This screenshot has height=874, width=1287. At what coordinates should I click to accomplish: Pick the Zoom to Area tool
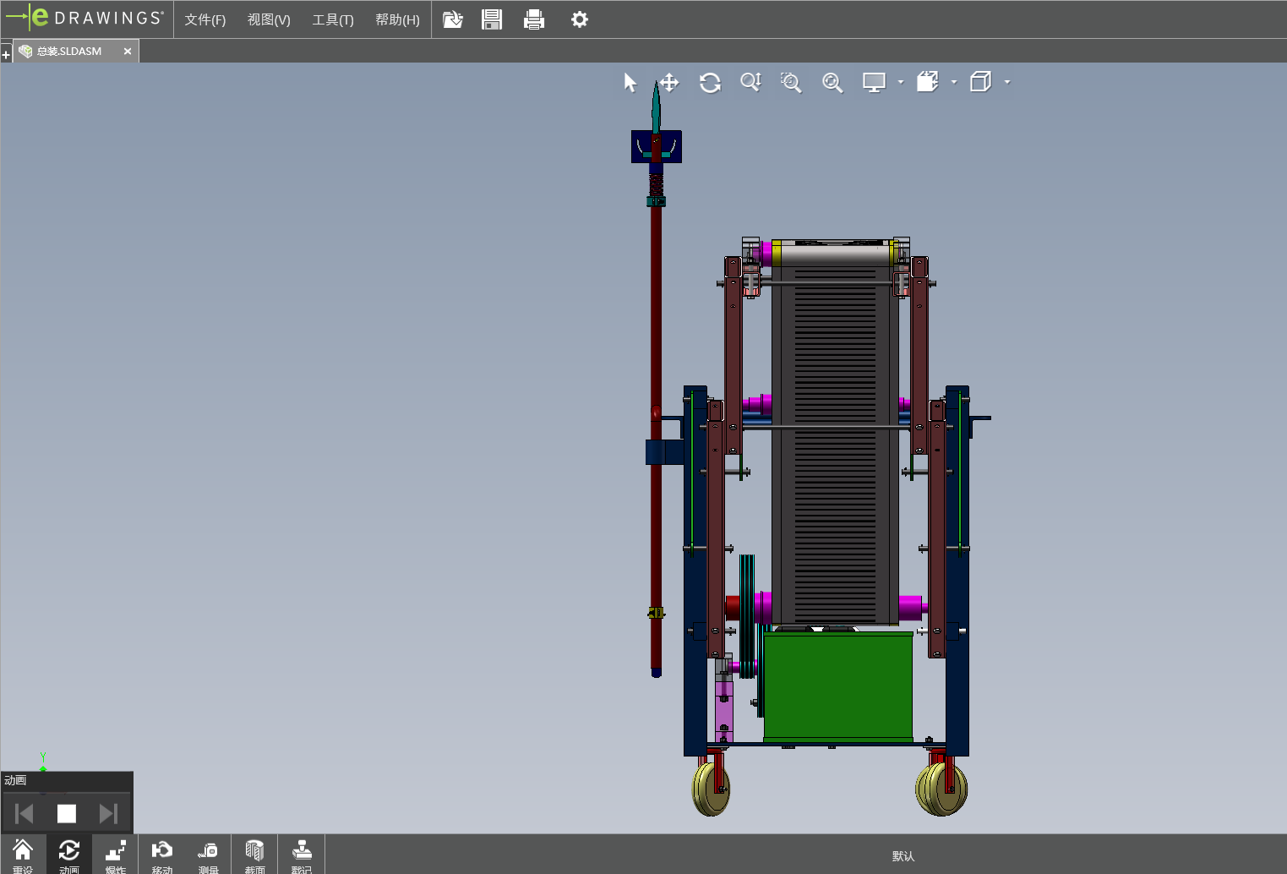click(791, 82)
